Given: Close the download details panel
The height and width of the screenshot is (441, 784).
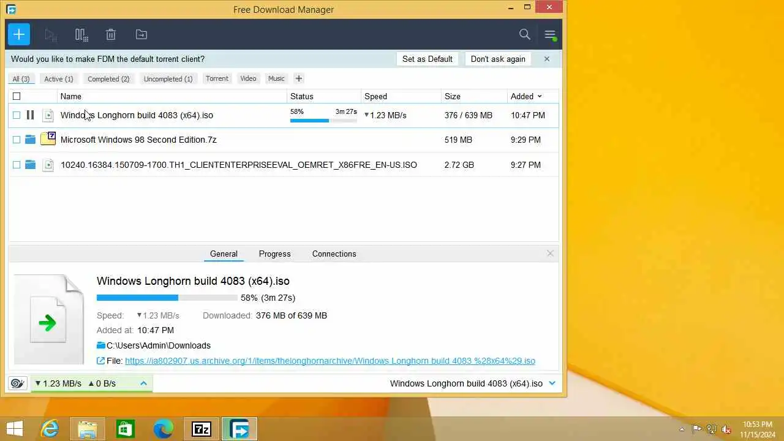Looking at the screenshot, I should [x=550, y=254].
